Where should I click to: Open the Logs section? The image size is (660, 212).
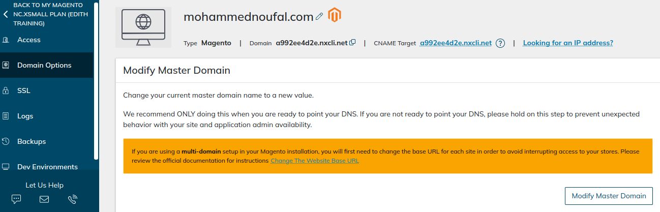pos(25,116)
